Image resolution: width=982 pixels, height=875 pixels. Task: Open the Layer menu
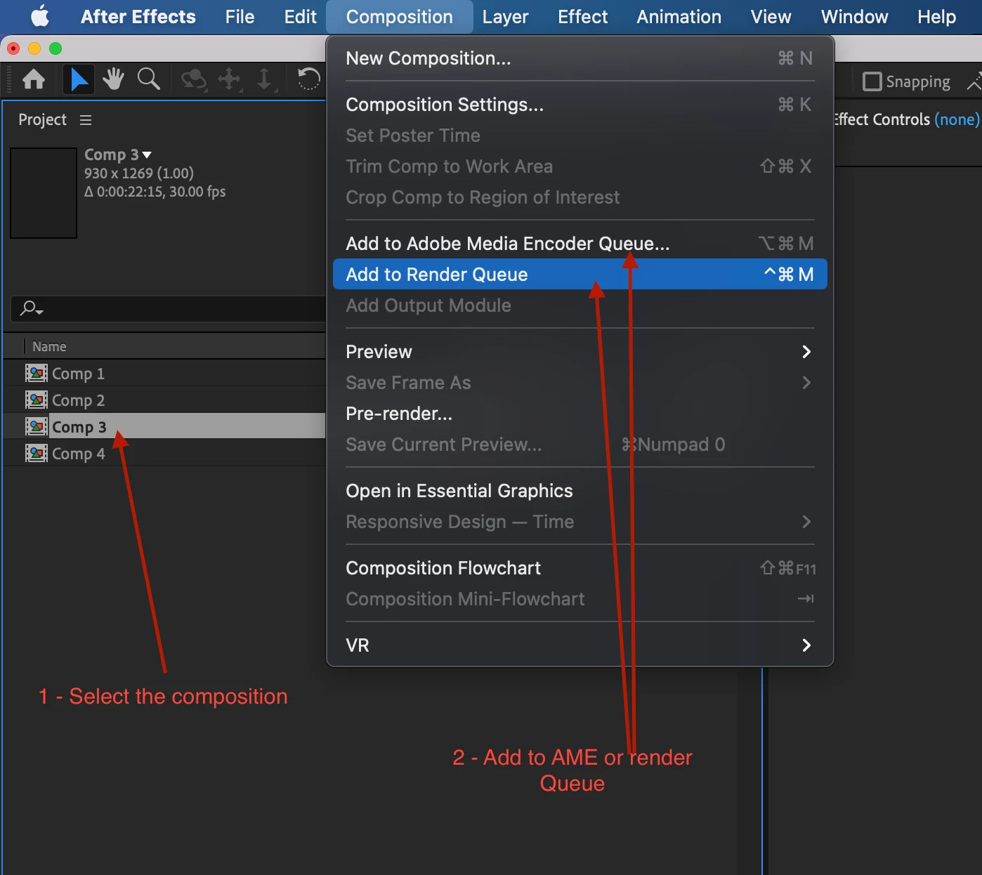click(x=505, y=17)
